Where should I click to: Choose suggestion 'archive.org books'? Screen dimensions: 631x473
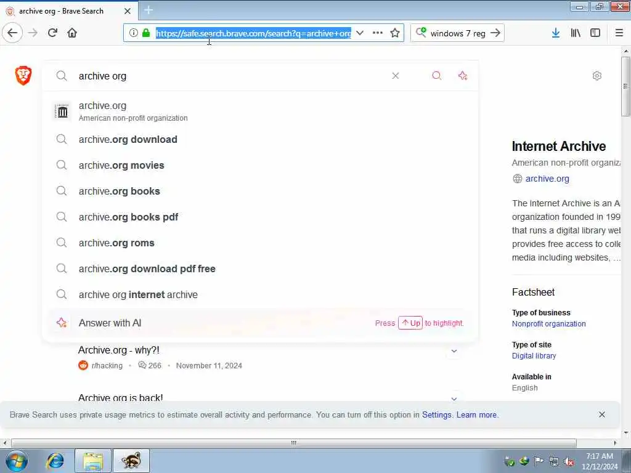point(261,191)
